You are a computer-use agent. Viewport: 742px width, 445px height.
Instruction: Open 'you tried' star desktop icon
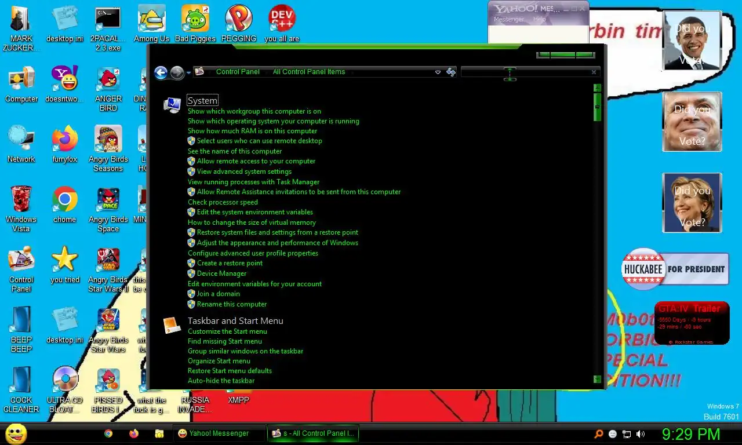tap(64, 265)
